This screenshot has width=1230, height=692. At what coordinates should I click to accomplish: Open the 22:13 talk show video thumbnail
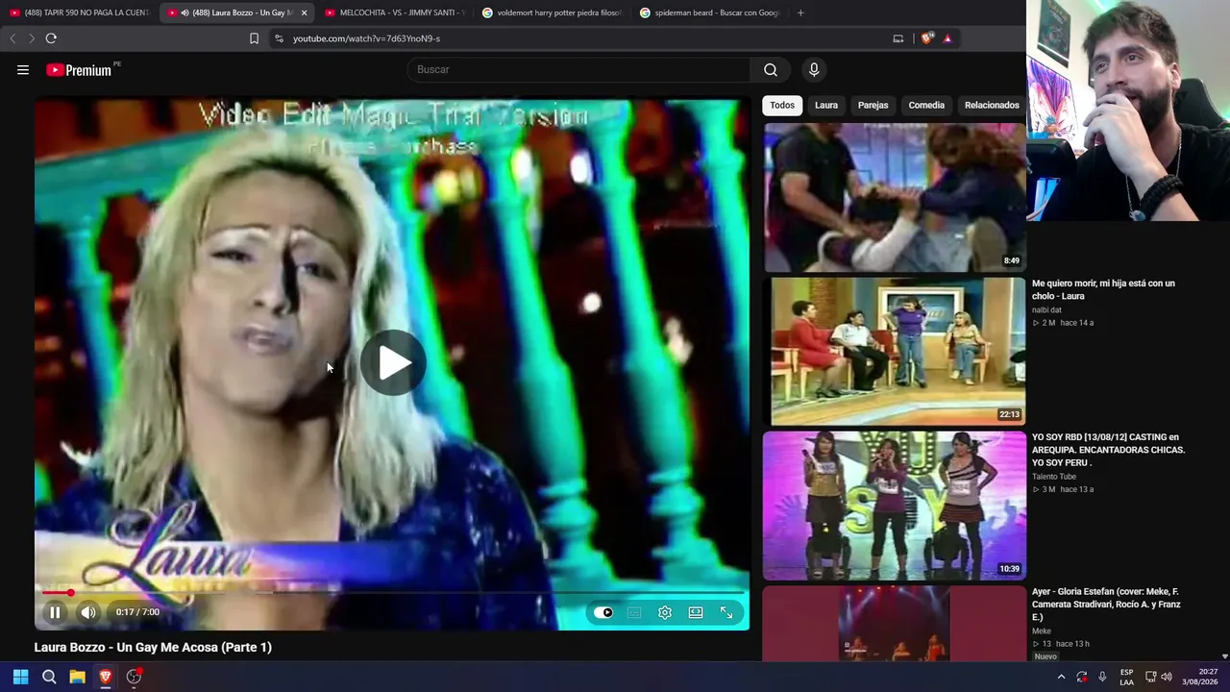pyautogui.click(x=895, y=351)
